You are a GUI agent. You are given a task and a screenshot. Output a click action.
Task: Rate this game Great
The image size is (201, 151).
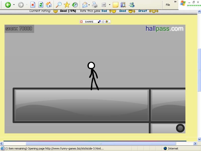tap(142, 11)
